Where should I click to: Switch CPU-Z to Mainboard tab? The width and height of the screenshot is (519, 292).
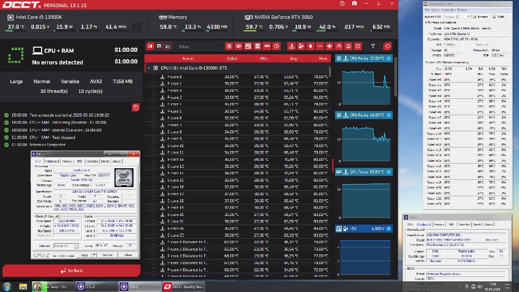(x=52, y=162)
